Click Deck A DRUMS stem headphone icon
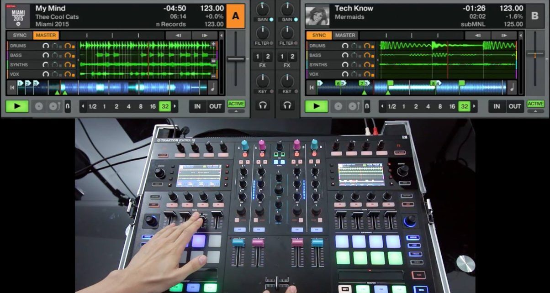The height and width of the screenshot is (293, 550). [x=46, y=46]
